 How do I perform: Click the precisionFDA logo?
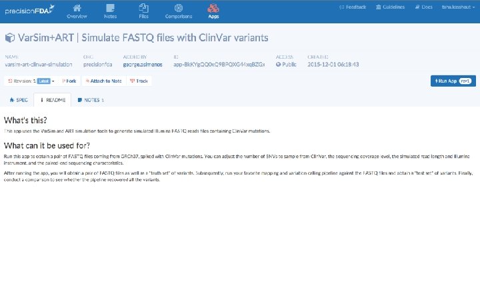point(30,10)
